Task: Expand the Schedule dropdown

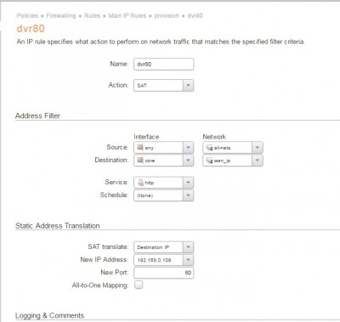Action: 189,195
